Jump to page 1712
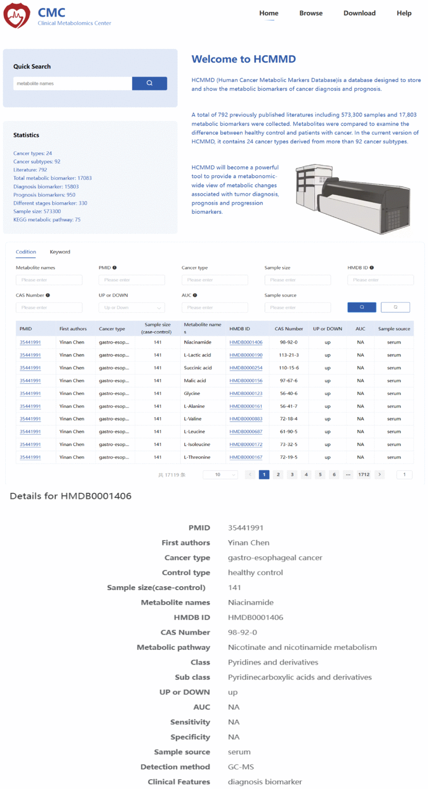Image resolution: width=428 pixels, height=789 pixels. coord(363,474)
